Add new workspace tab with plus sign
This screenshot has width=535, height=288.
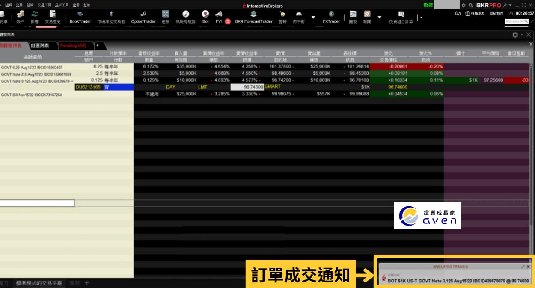coord(86,283)
